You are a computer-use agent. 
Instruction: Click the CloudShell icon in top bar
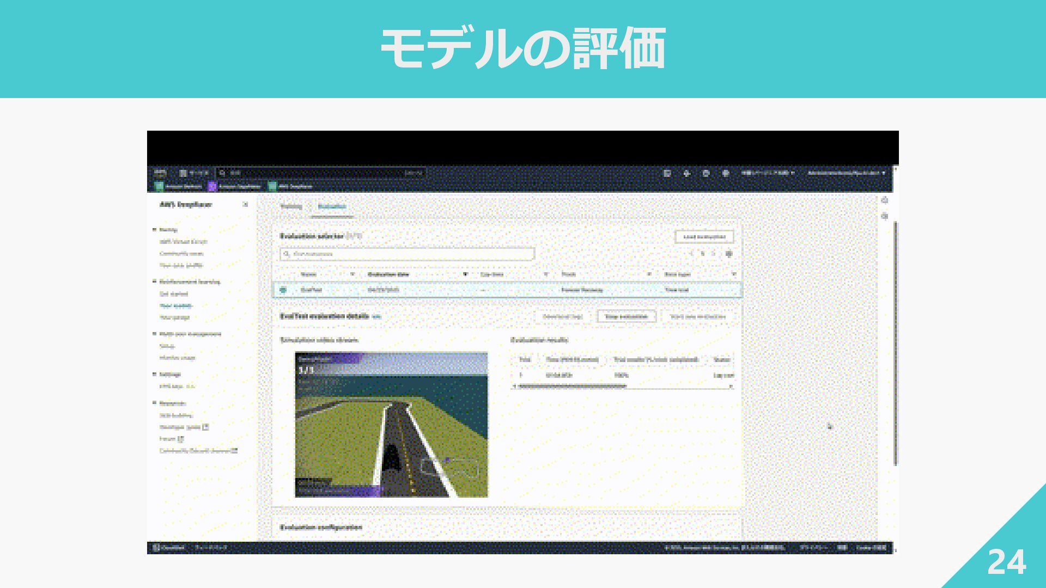667,173
